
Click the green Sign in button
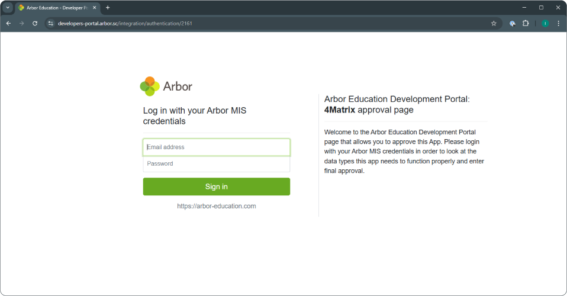[217, 186]
